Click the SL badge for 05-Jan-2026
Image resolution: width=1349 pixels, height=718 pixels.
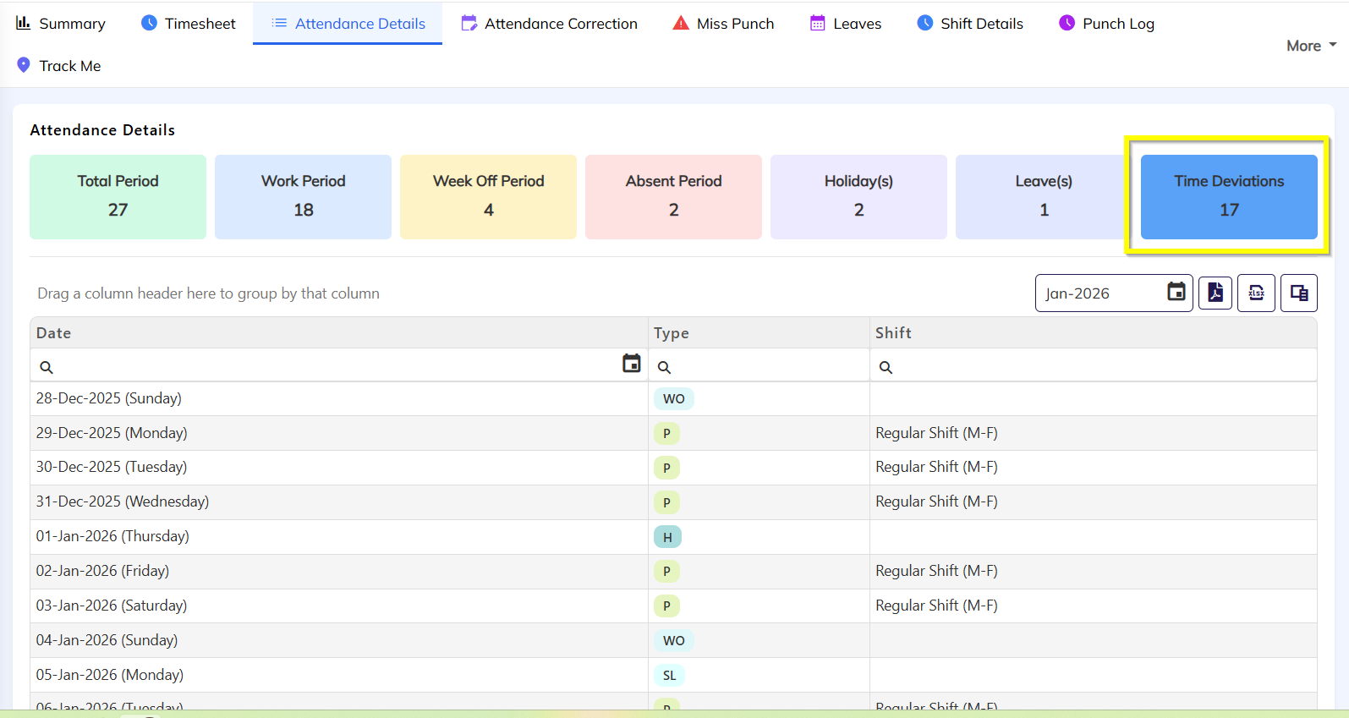pyautogui.click(x=669, y=676)
